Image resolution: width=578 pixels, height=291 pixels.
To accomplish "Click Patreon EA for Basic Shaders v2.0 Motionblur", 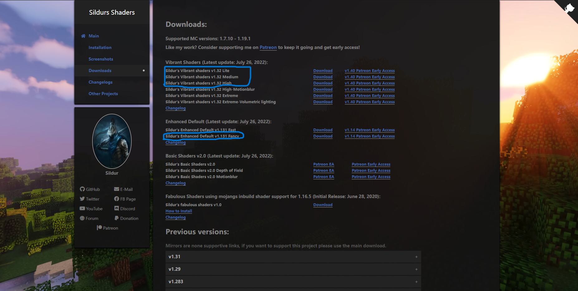I will [x=324, y=177].
